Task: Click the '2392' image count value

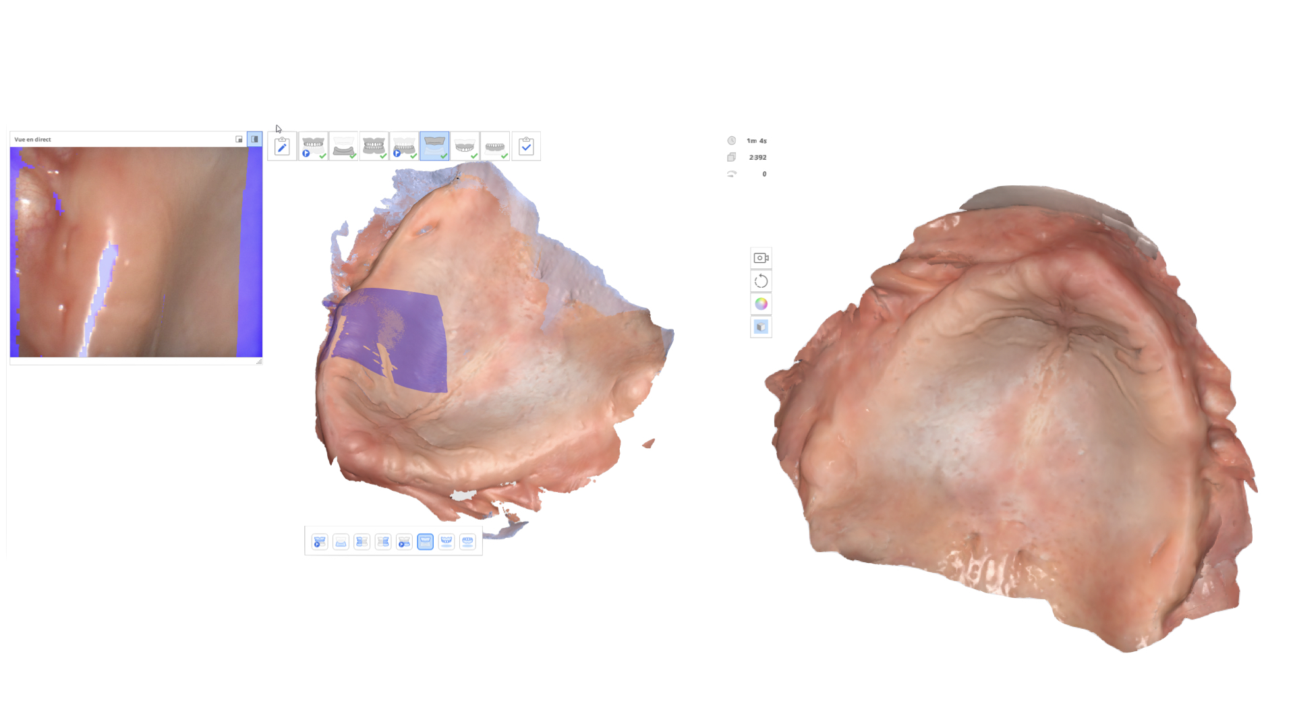Action: coord(757,157)
